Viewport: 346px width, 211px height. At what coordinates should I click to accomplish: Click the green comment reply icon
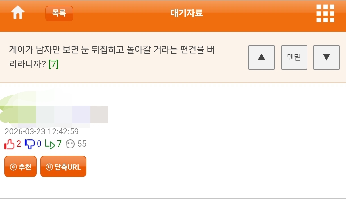click(50, 144)
